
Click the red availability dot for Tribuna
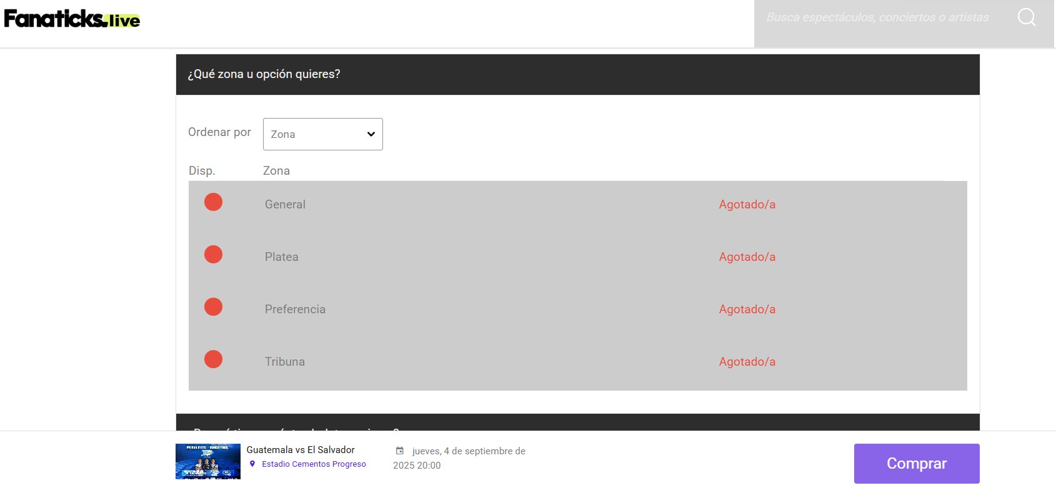pyautogui.click(x=213, y=359)
